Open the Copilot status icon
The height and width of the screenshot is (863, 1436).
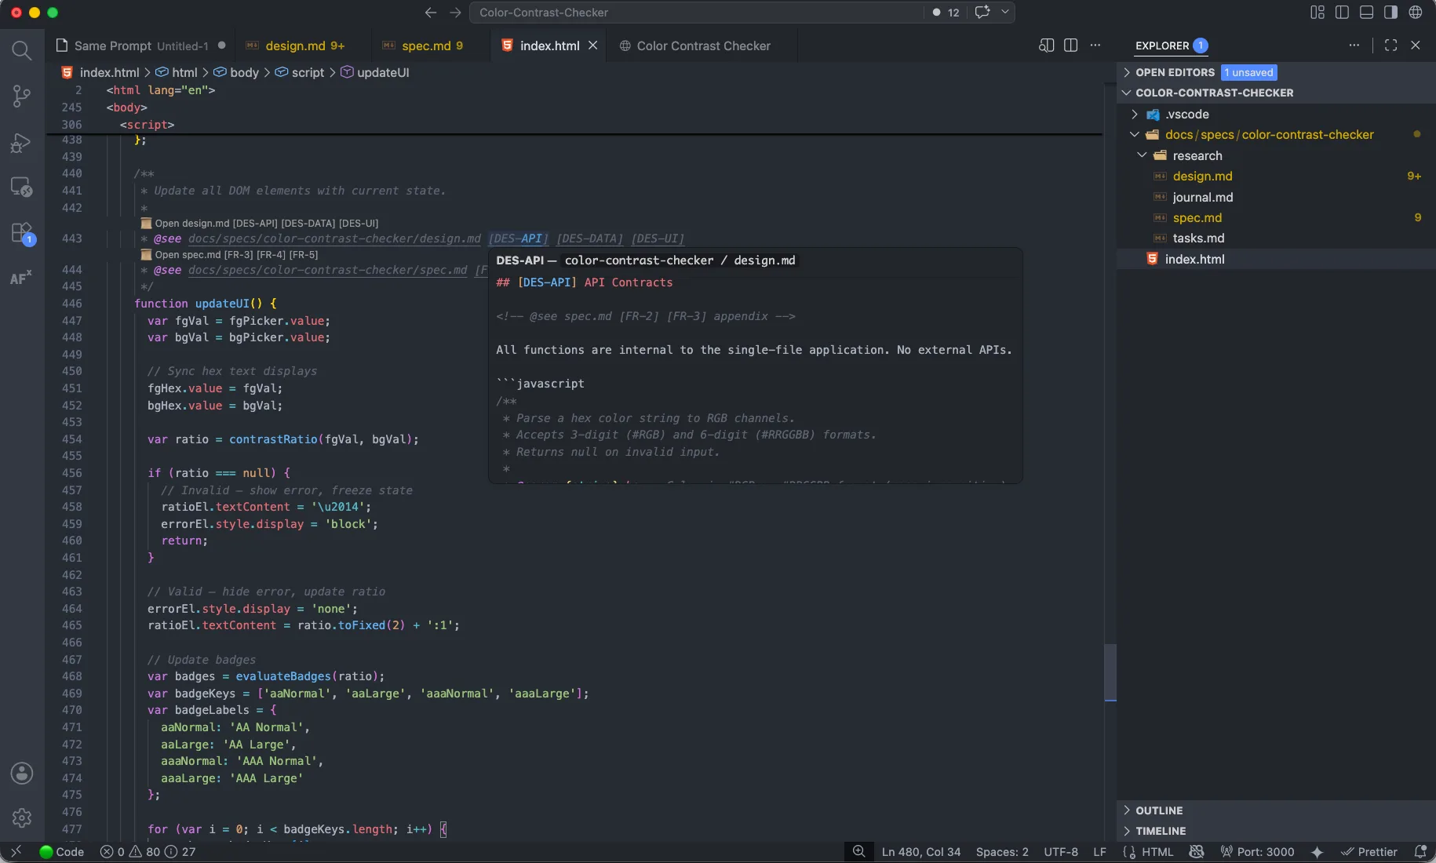[1197, 852]
